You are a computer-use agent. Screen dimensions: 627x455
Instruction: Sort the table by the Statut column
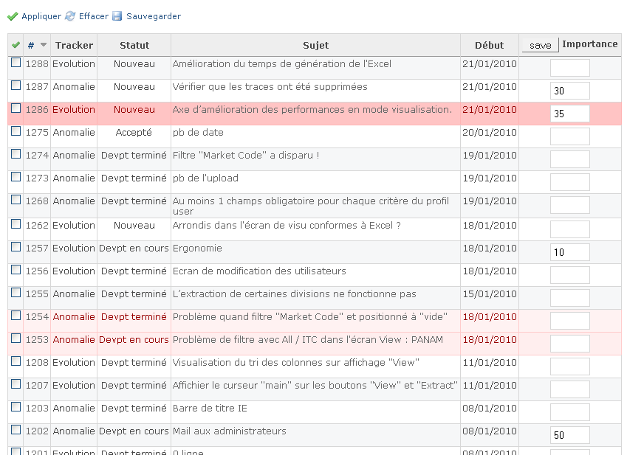134,46
